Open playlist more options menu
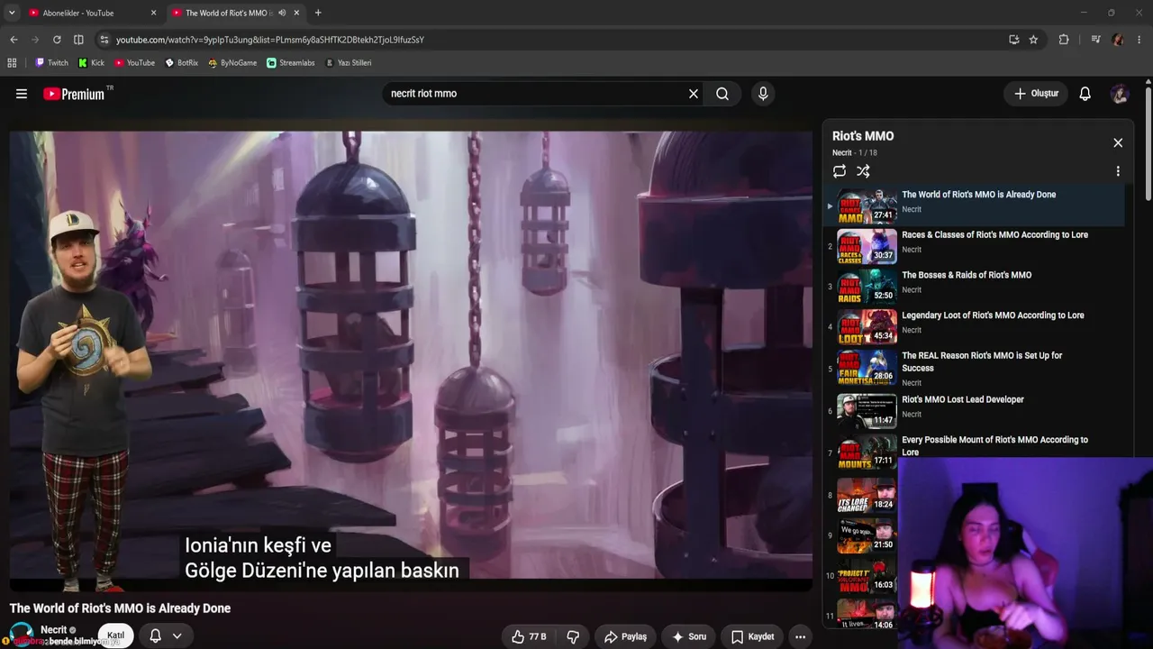The height and width of the screenshot is (649, 1153). click(x=1118, y=171)
